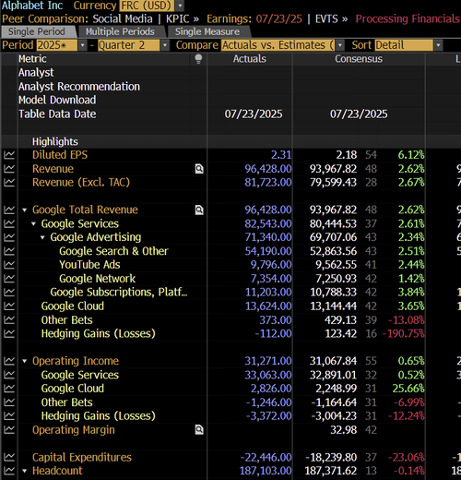Click the Processing Financials link

408,18
